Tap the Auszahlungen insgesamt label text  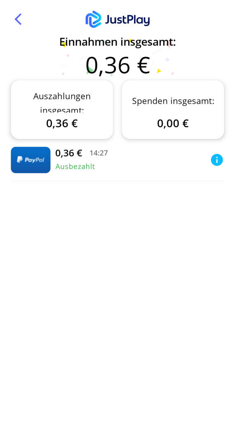click(x=62, y=103)
